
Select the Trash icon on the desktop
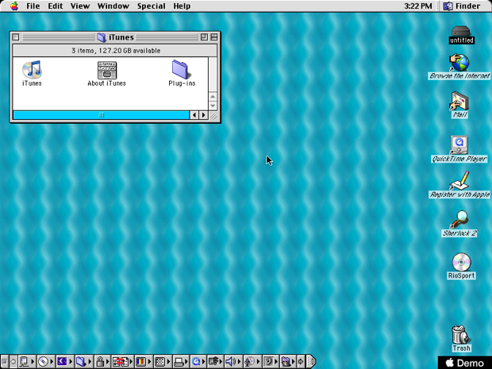coord(461,335)
